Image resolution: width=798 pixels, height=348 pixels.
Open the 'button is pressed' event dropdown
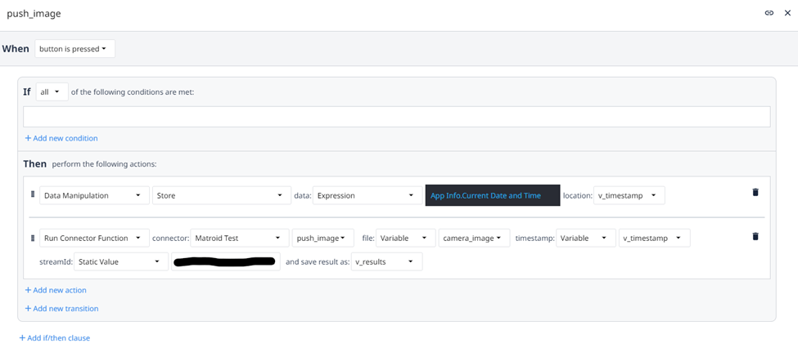[74, 49]
